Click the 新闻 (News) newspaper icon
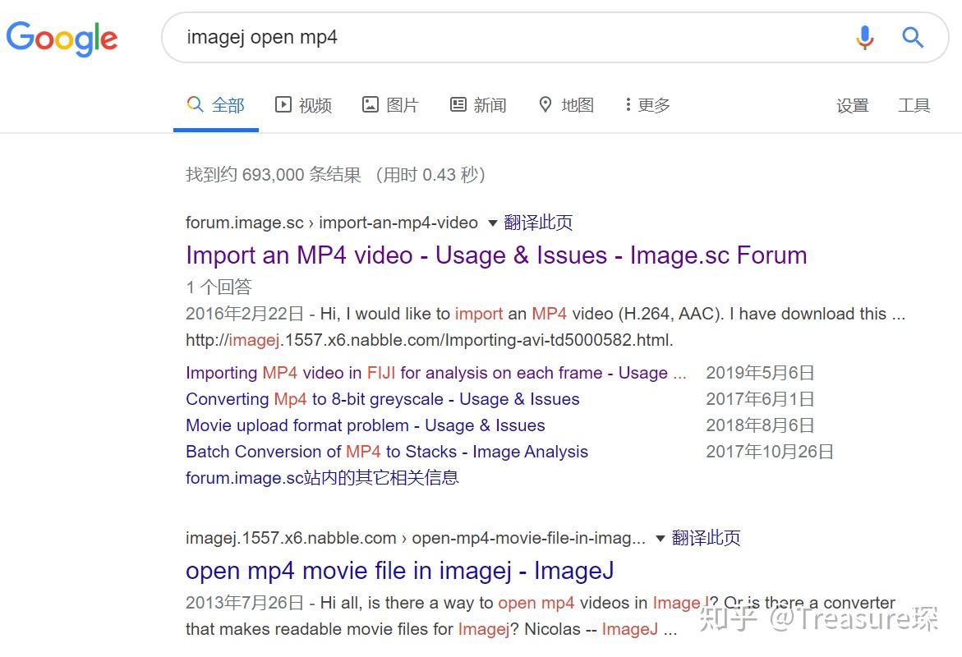Viewport: 962px width, 657px height. (x=458, y=104)
